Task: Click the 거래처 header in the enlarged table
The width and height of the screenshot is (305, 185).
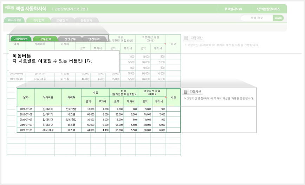Action: click(71, 97)
